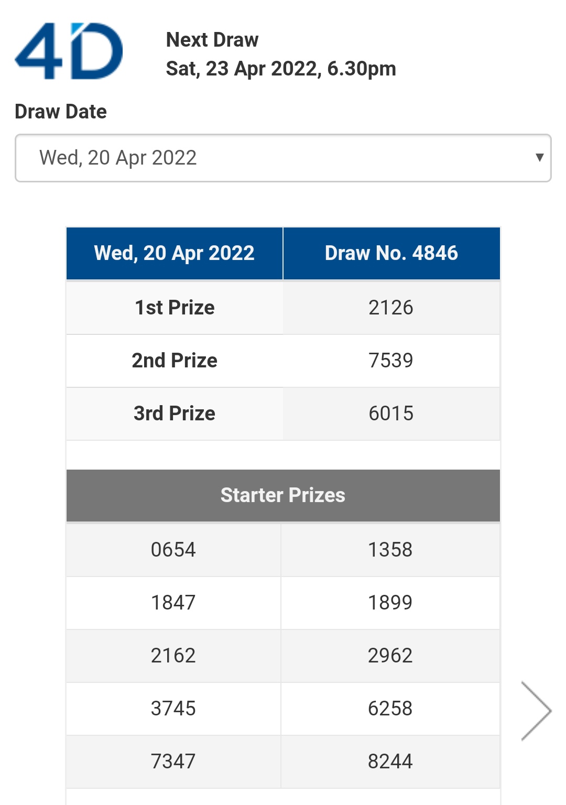Go to next results with right chevron
This screenshot has width=566, height=805.
point(536,711)
